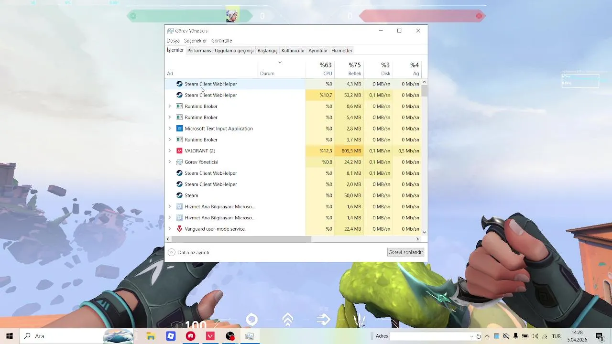Open Roblox from the taskbar

point(171,336)
